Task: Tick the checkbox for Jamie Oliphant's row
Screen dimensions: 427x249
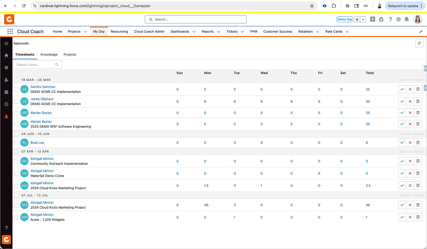Action: pos(16,102)
